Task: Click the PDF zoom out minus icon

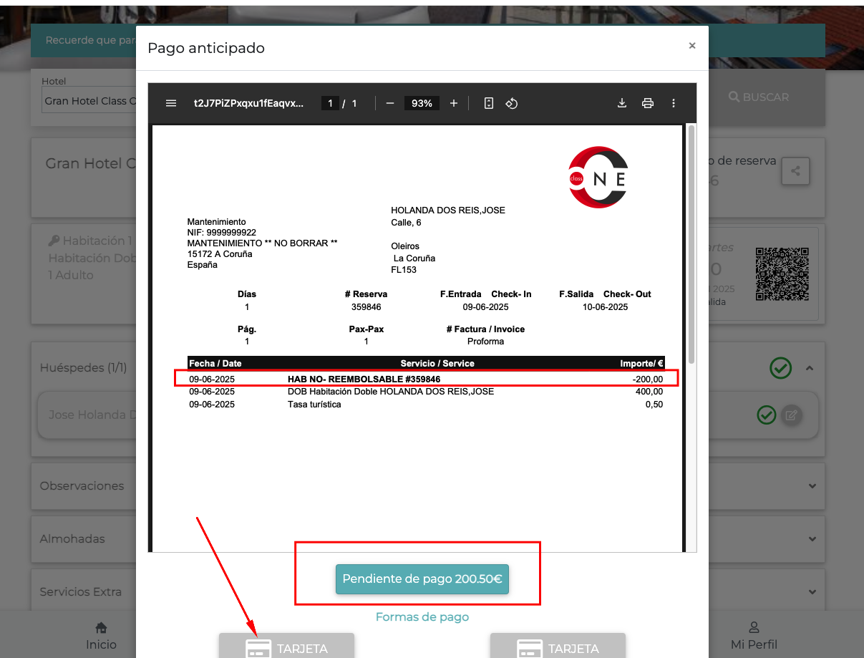Action: point(390,103)
